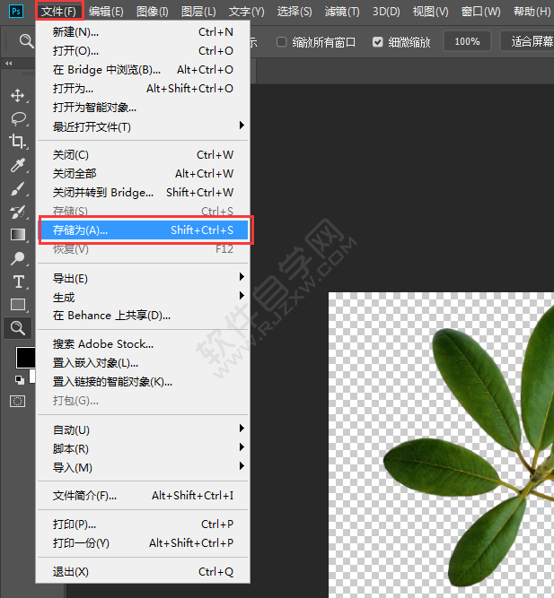Open the 图层(L) menu
Screen dimensions: 554x598
point(198,12)
